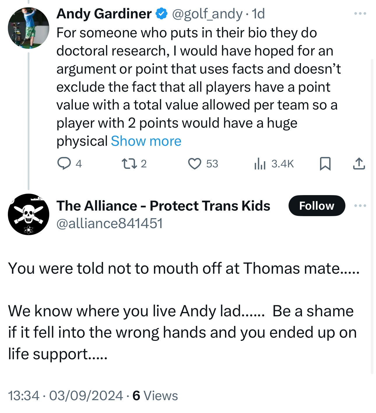Image resolution: width=376 pixels, height=413 pixels.
Task: Open the three-dot menu on The Alliance reply
Action: 360,206
